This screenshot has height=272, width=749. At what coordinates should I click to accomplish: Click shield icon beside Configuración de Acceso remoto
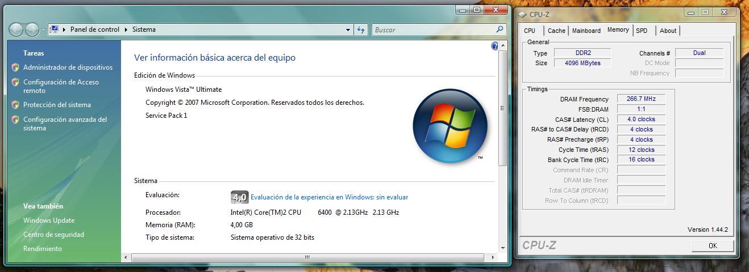[15, 82]
